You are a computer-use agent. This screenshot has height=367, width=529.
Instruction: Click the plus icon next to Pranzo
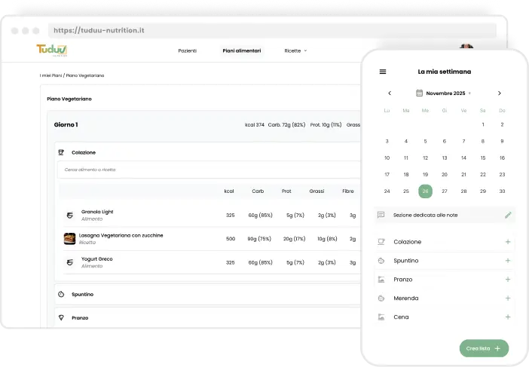click(508, 280)
